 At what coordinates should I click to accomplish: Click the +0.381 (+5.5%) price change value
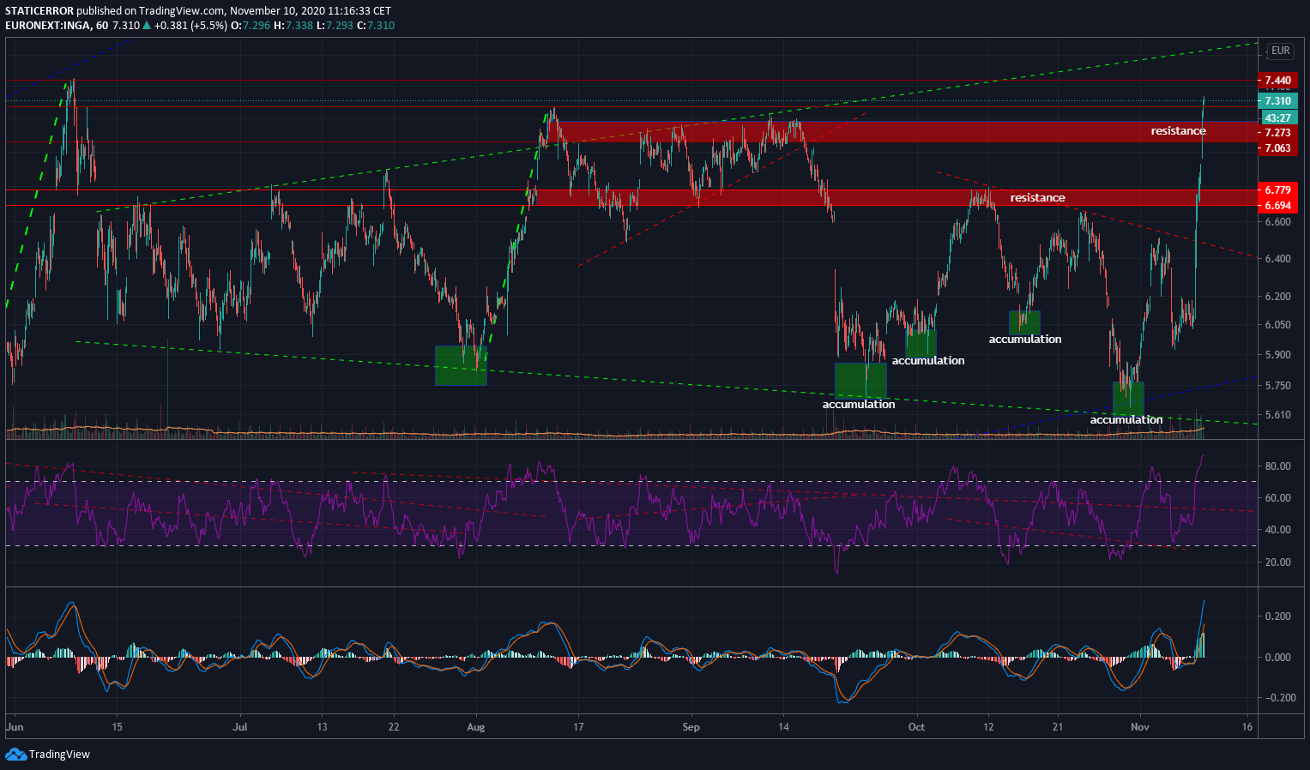[191, 26]
